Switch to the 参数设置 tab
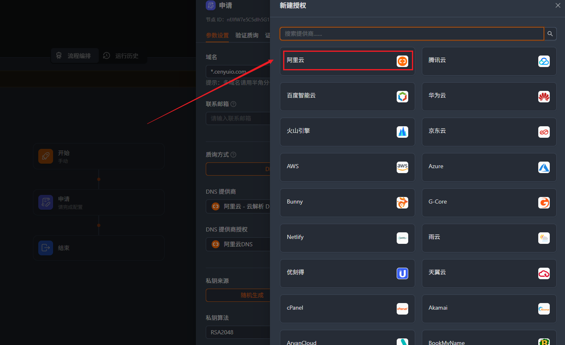Image resolution: width=565 pixels, height=345 pixels. pos(217,35)
